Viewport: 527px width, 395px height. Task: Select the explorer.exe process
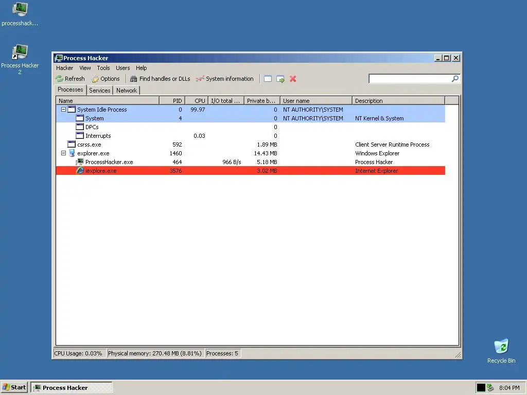(x=251, y=153)
